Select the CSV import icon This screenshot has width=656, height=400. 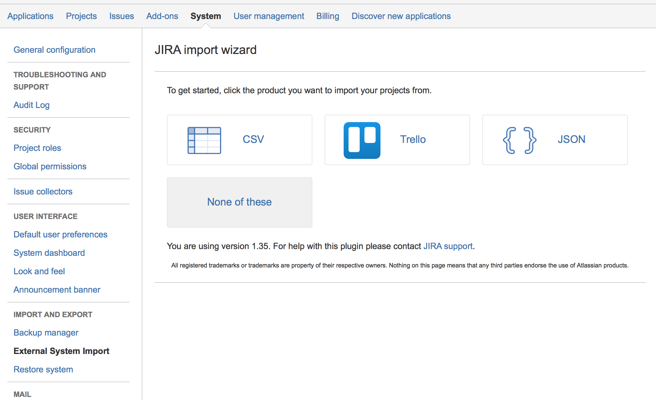tap(204, 140)
